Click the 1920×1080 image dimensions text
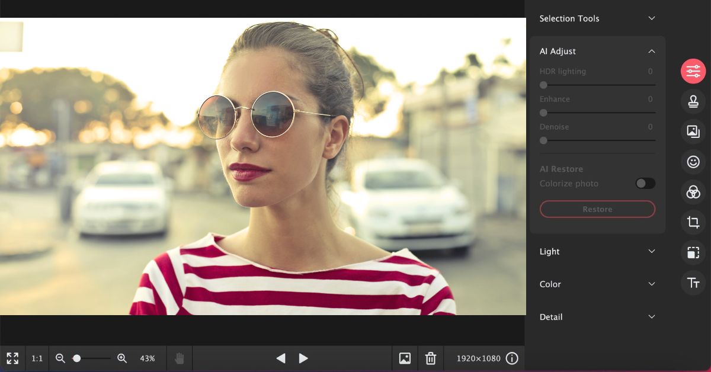This screenshot has width=711, height=372. [x=478, y=358]
